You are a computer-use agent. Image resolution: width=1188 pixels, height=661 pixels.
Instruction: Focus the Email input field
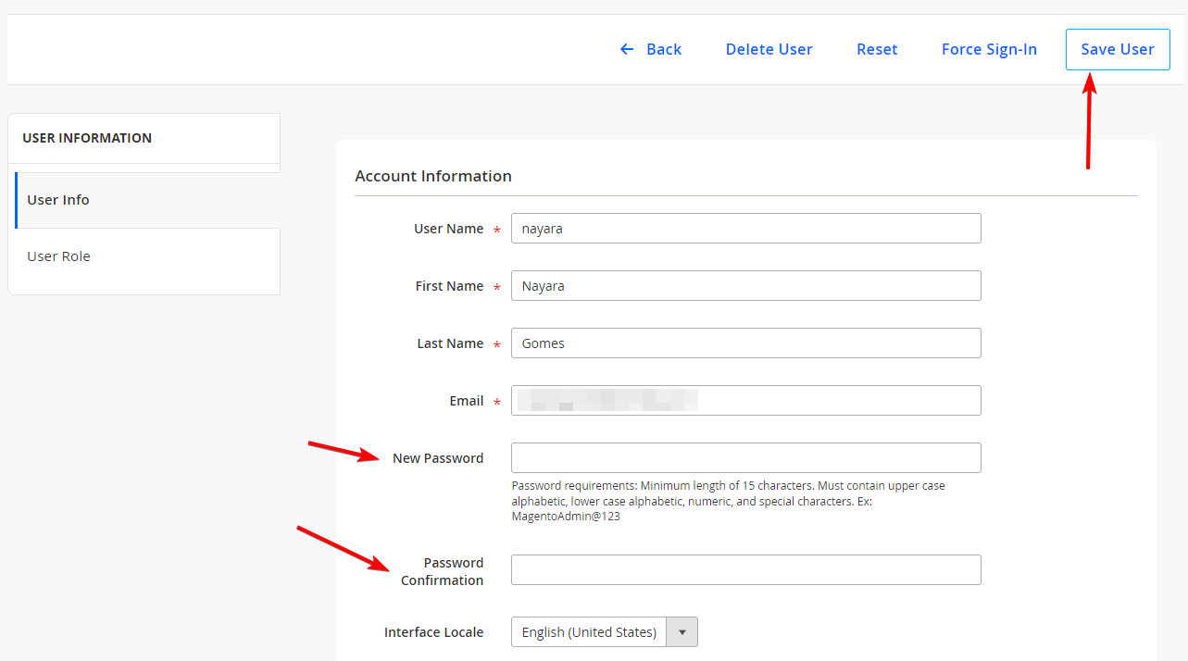745,401
